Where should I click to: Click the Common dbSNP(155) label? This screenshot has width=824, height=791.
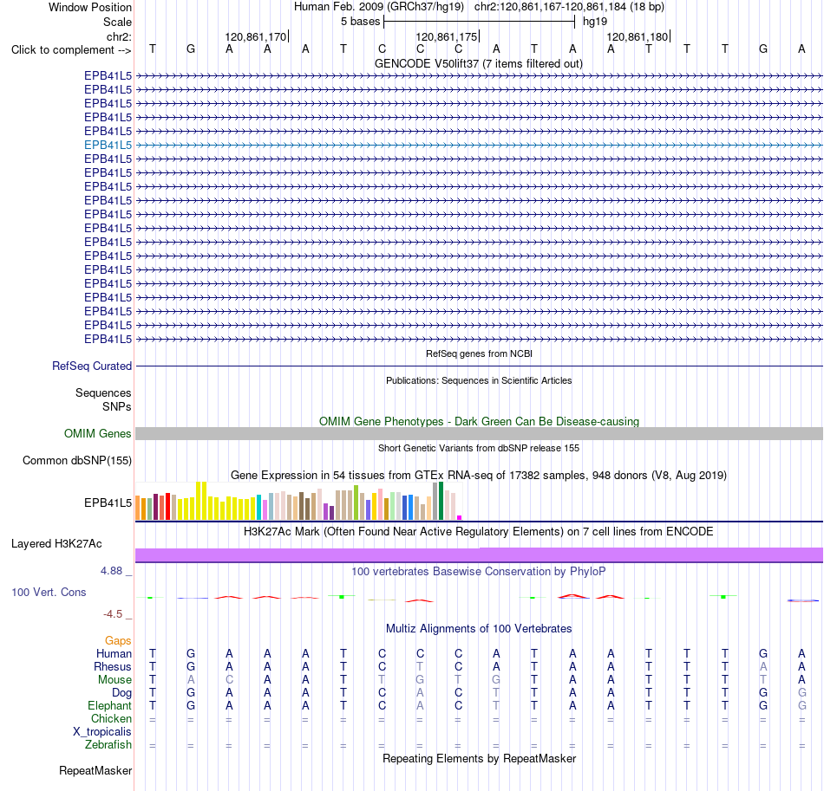76,460
